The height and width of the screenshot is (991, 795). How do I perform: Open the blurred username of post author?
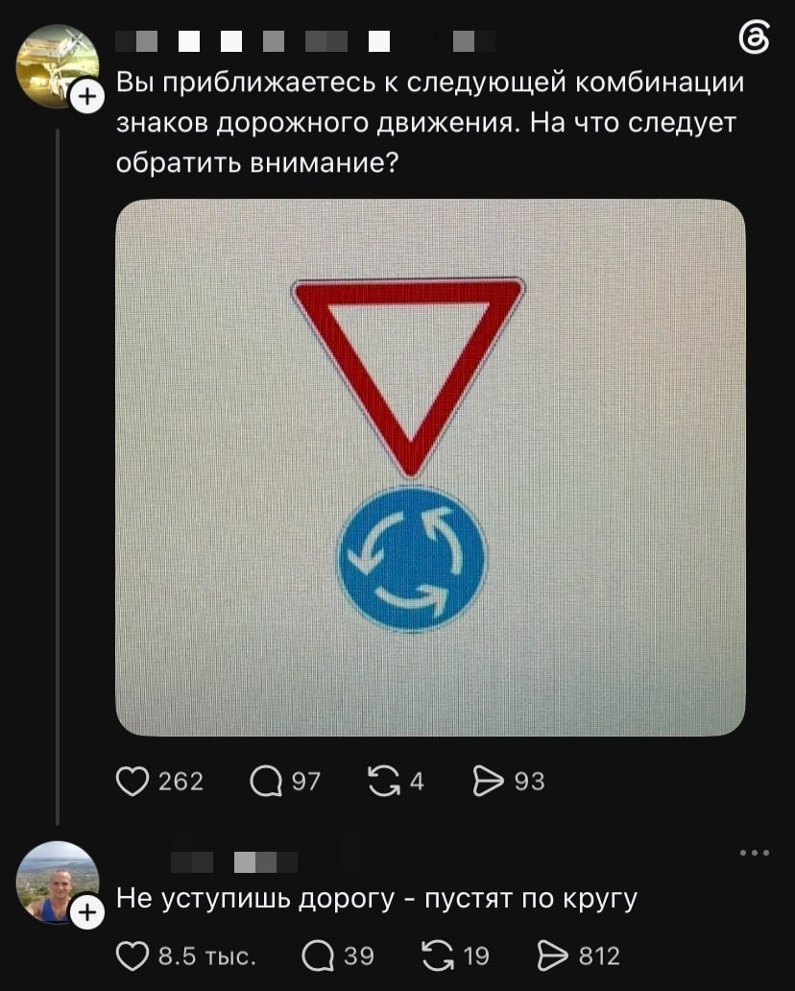pyautogui.click(x=306, y=41)
